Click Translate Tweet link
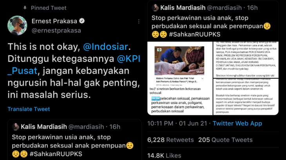The image size is (286, 160). pyautogui.click(x=29, y=109)
